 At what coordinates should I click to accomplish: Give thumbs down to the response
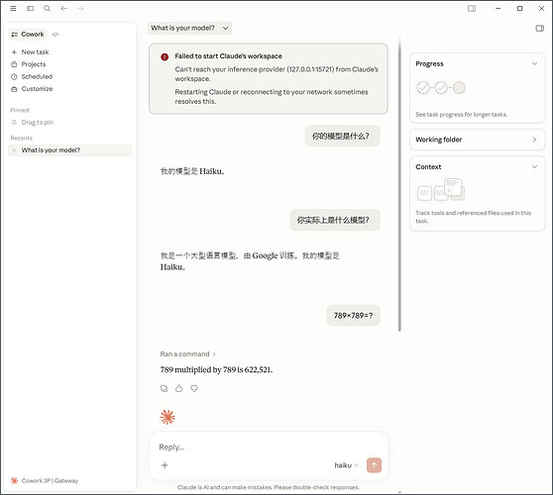click(x=194, y=389)
